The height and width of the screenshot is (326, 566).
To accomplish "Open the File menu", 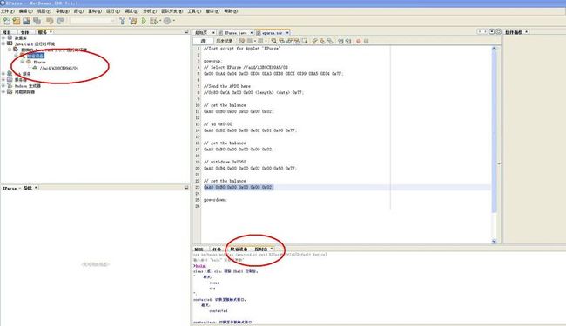I will [7, 11].
